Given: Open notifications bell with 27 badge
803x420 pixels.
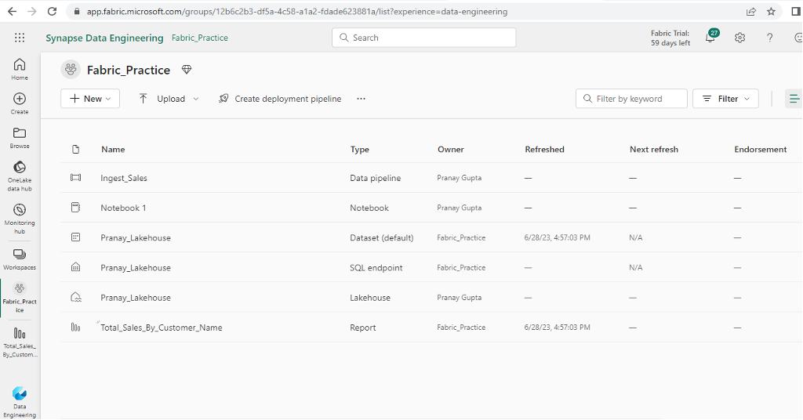Looking at the screenshot, I should click(710, 36).
